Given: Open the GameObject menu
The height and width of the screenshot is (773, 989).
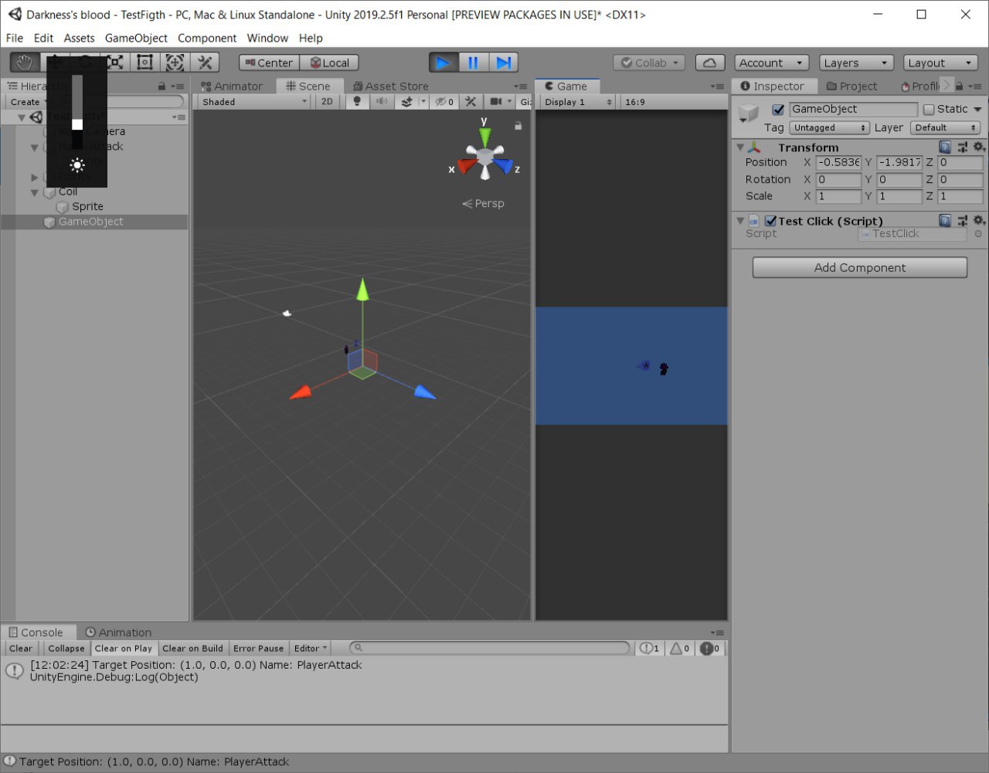Looking at the screenshot, I should (x=136, y=38).
